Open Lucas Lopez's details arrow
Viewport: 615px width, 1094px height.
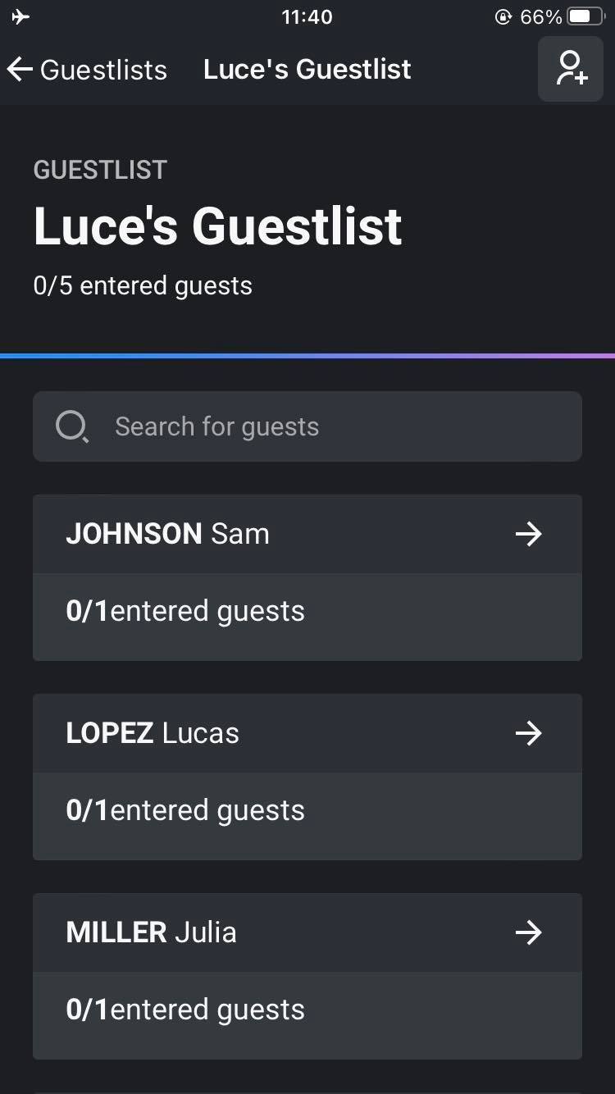[529, 733]
